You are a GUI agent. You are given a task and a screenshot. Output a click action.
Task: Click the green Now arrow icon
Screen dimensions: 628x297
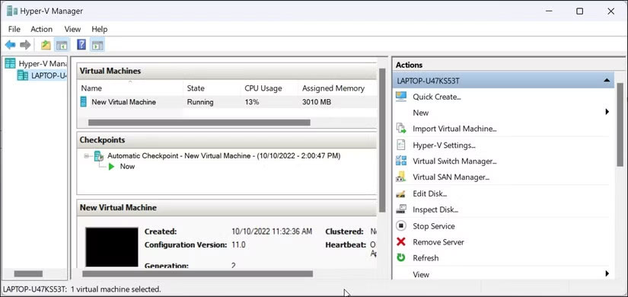point(111,166)
